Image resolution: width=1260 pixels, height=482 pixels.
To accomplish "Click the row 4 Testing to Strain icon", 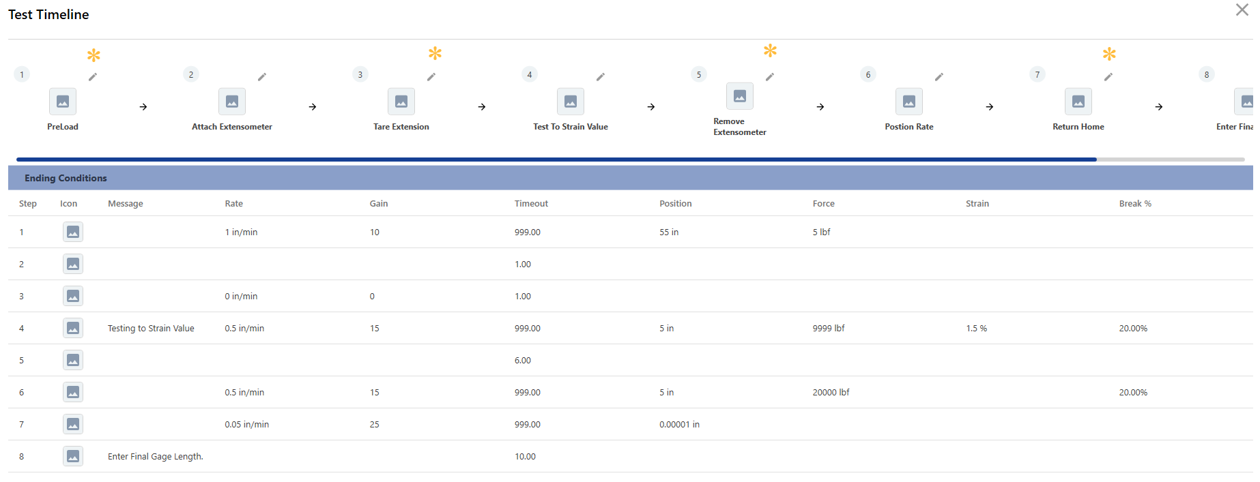I will (x=73, y=328).
